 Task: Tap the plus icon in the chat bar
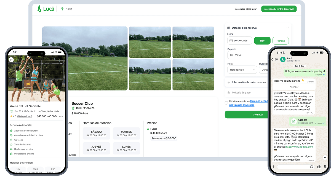274,167
